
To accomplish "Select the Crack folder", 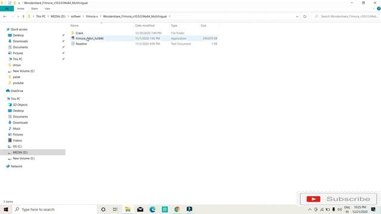I will pos(79,33).
